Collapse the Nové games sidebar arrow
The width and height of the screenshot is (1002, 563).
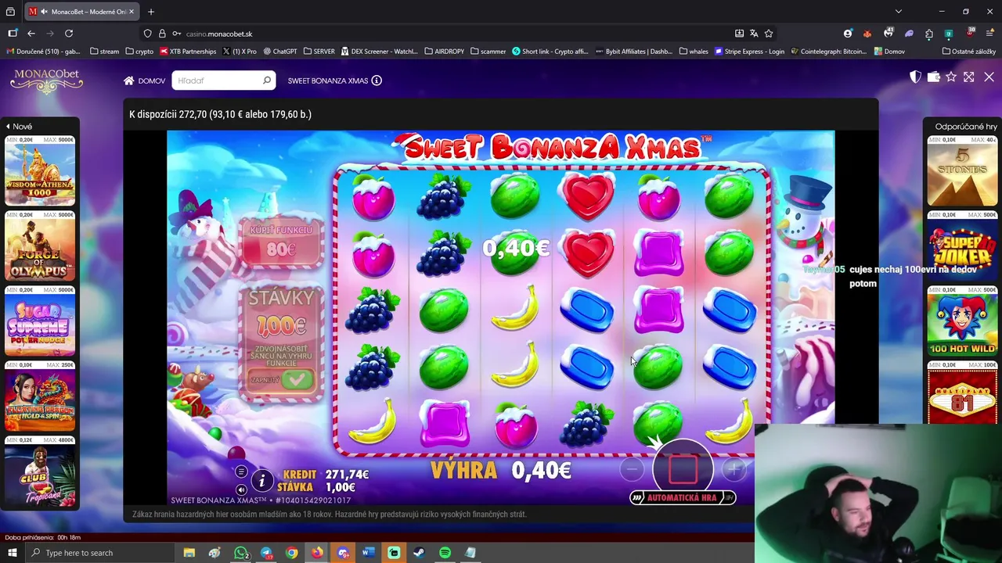coord(8,126)
